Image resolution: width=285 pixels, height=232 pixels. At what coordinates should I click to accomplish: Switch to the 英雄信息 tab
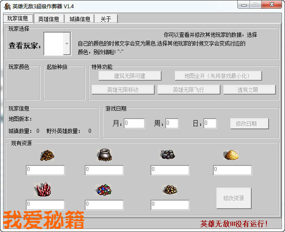click(49, 19)
